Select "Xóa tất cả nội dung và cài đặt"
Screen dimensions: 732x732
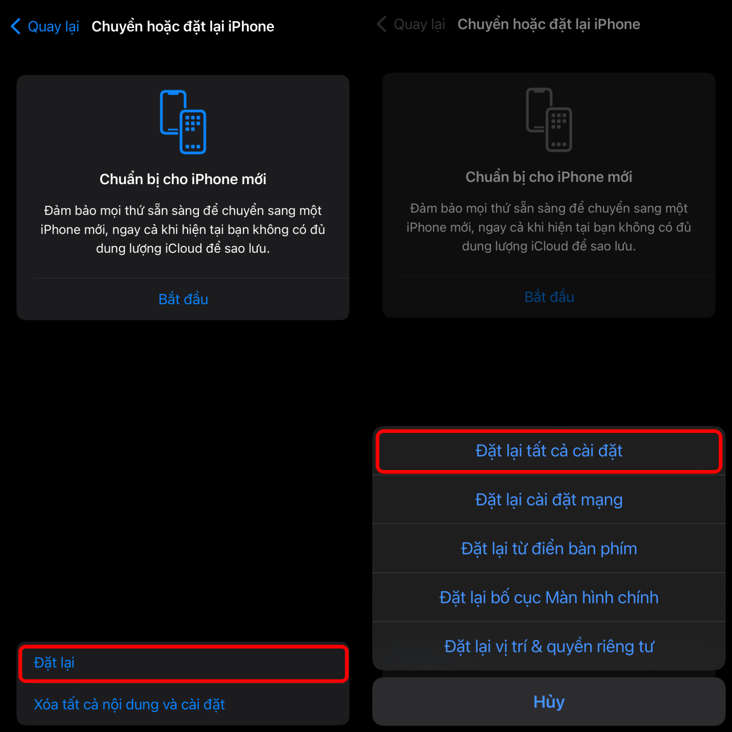click(129, 705)
